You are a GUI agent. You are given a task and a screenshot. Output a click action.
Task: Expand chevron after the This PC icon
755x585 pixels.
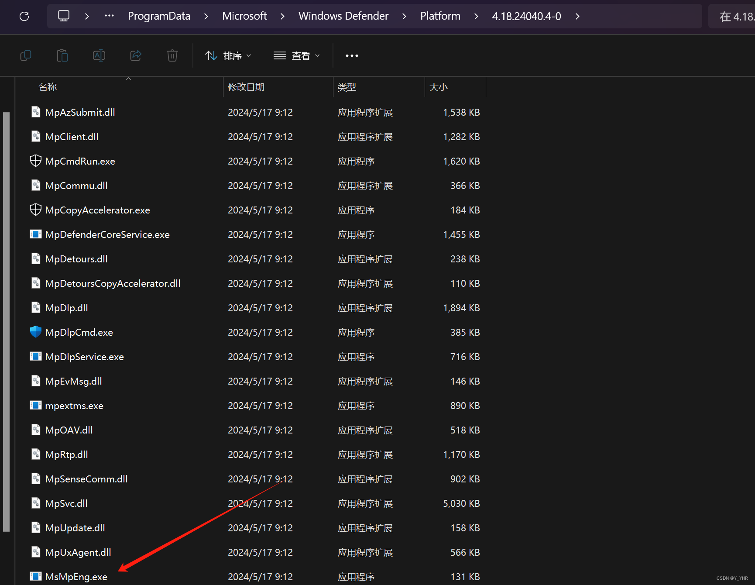click(x=87, y=16)
